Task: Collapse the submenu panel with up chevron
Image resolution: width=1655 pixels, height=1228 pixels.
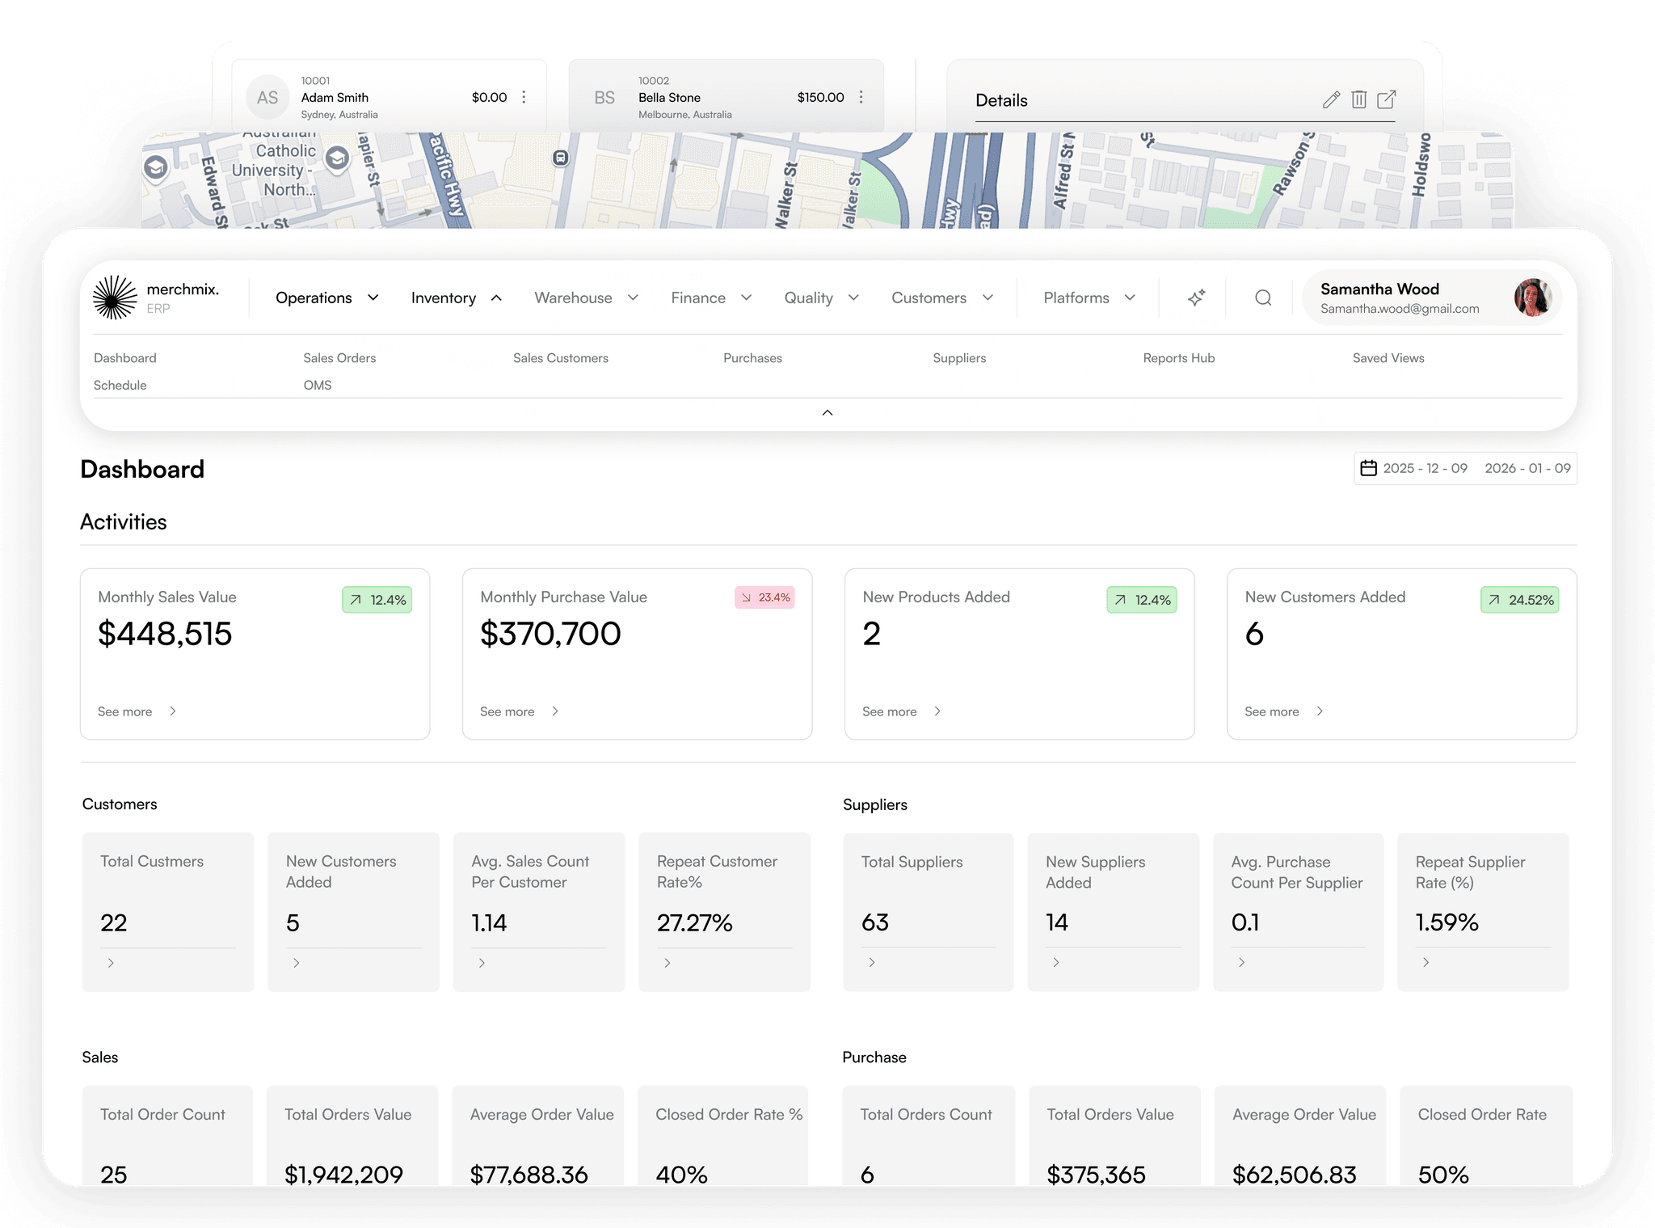Action: click(x=827, y=413)
